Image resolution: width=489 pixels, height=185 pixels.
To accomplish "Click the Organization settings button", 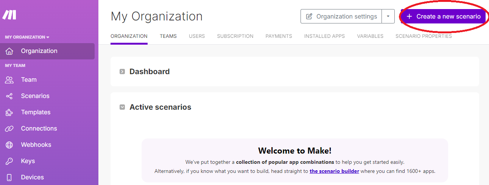I will [341, 17].
